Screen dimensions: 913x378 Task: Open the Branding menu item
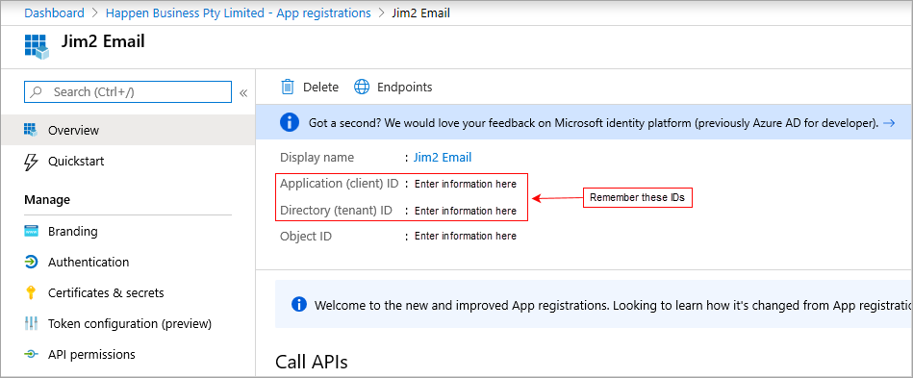click(x=128, y=231)
